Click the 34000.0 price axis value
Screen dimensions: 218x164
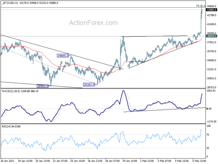(x=211, y=60)
